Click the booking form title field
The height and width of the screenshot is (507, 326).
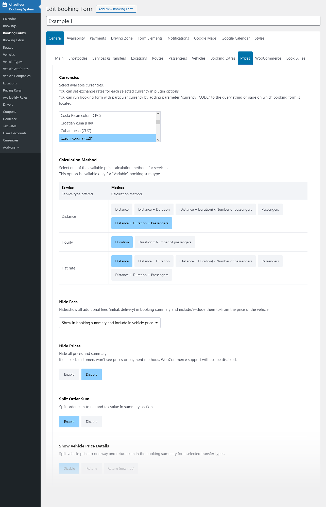[183, 21]
